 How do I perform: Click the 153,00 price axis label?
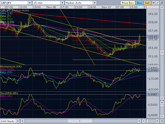pyautogui.click(x=153, y=48)
